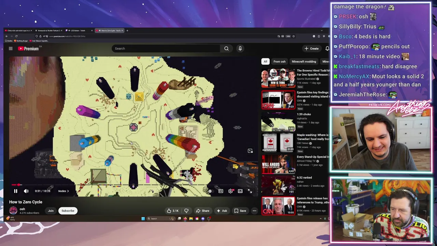Filter recommendations by Minecraft modding

(304, 61)
